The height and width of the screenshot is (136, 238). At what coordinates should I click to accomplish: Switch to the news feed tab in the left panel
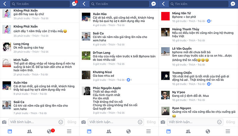tap(10, 131)
